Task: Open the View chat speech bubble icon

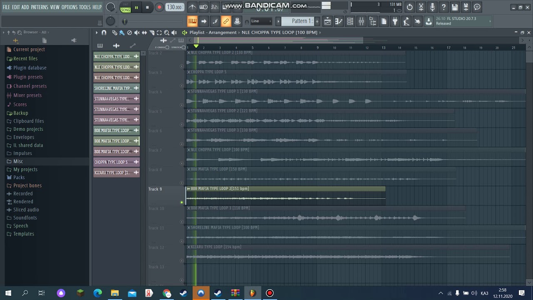Action: (477, 7)
